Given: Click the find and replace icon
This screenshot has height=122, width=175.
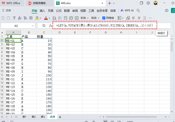Looking at the screenshot, I should 54,18.
